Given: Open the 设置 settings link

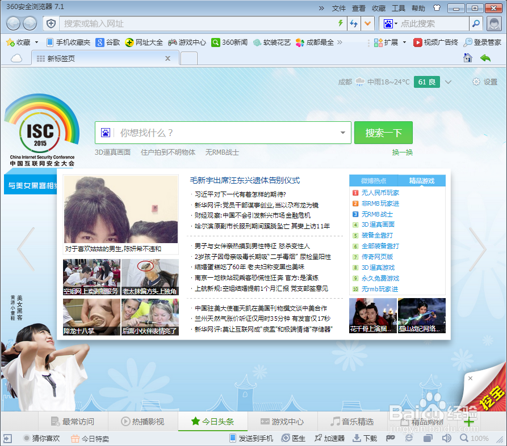Looking at the screenshot, I should (x=485, y=82).
